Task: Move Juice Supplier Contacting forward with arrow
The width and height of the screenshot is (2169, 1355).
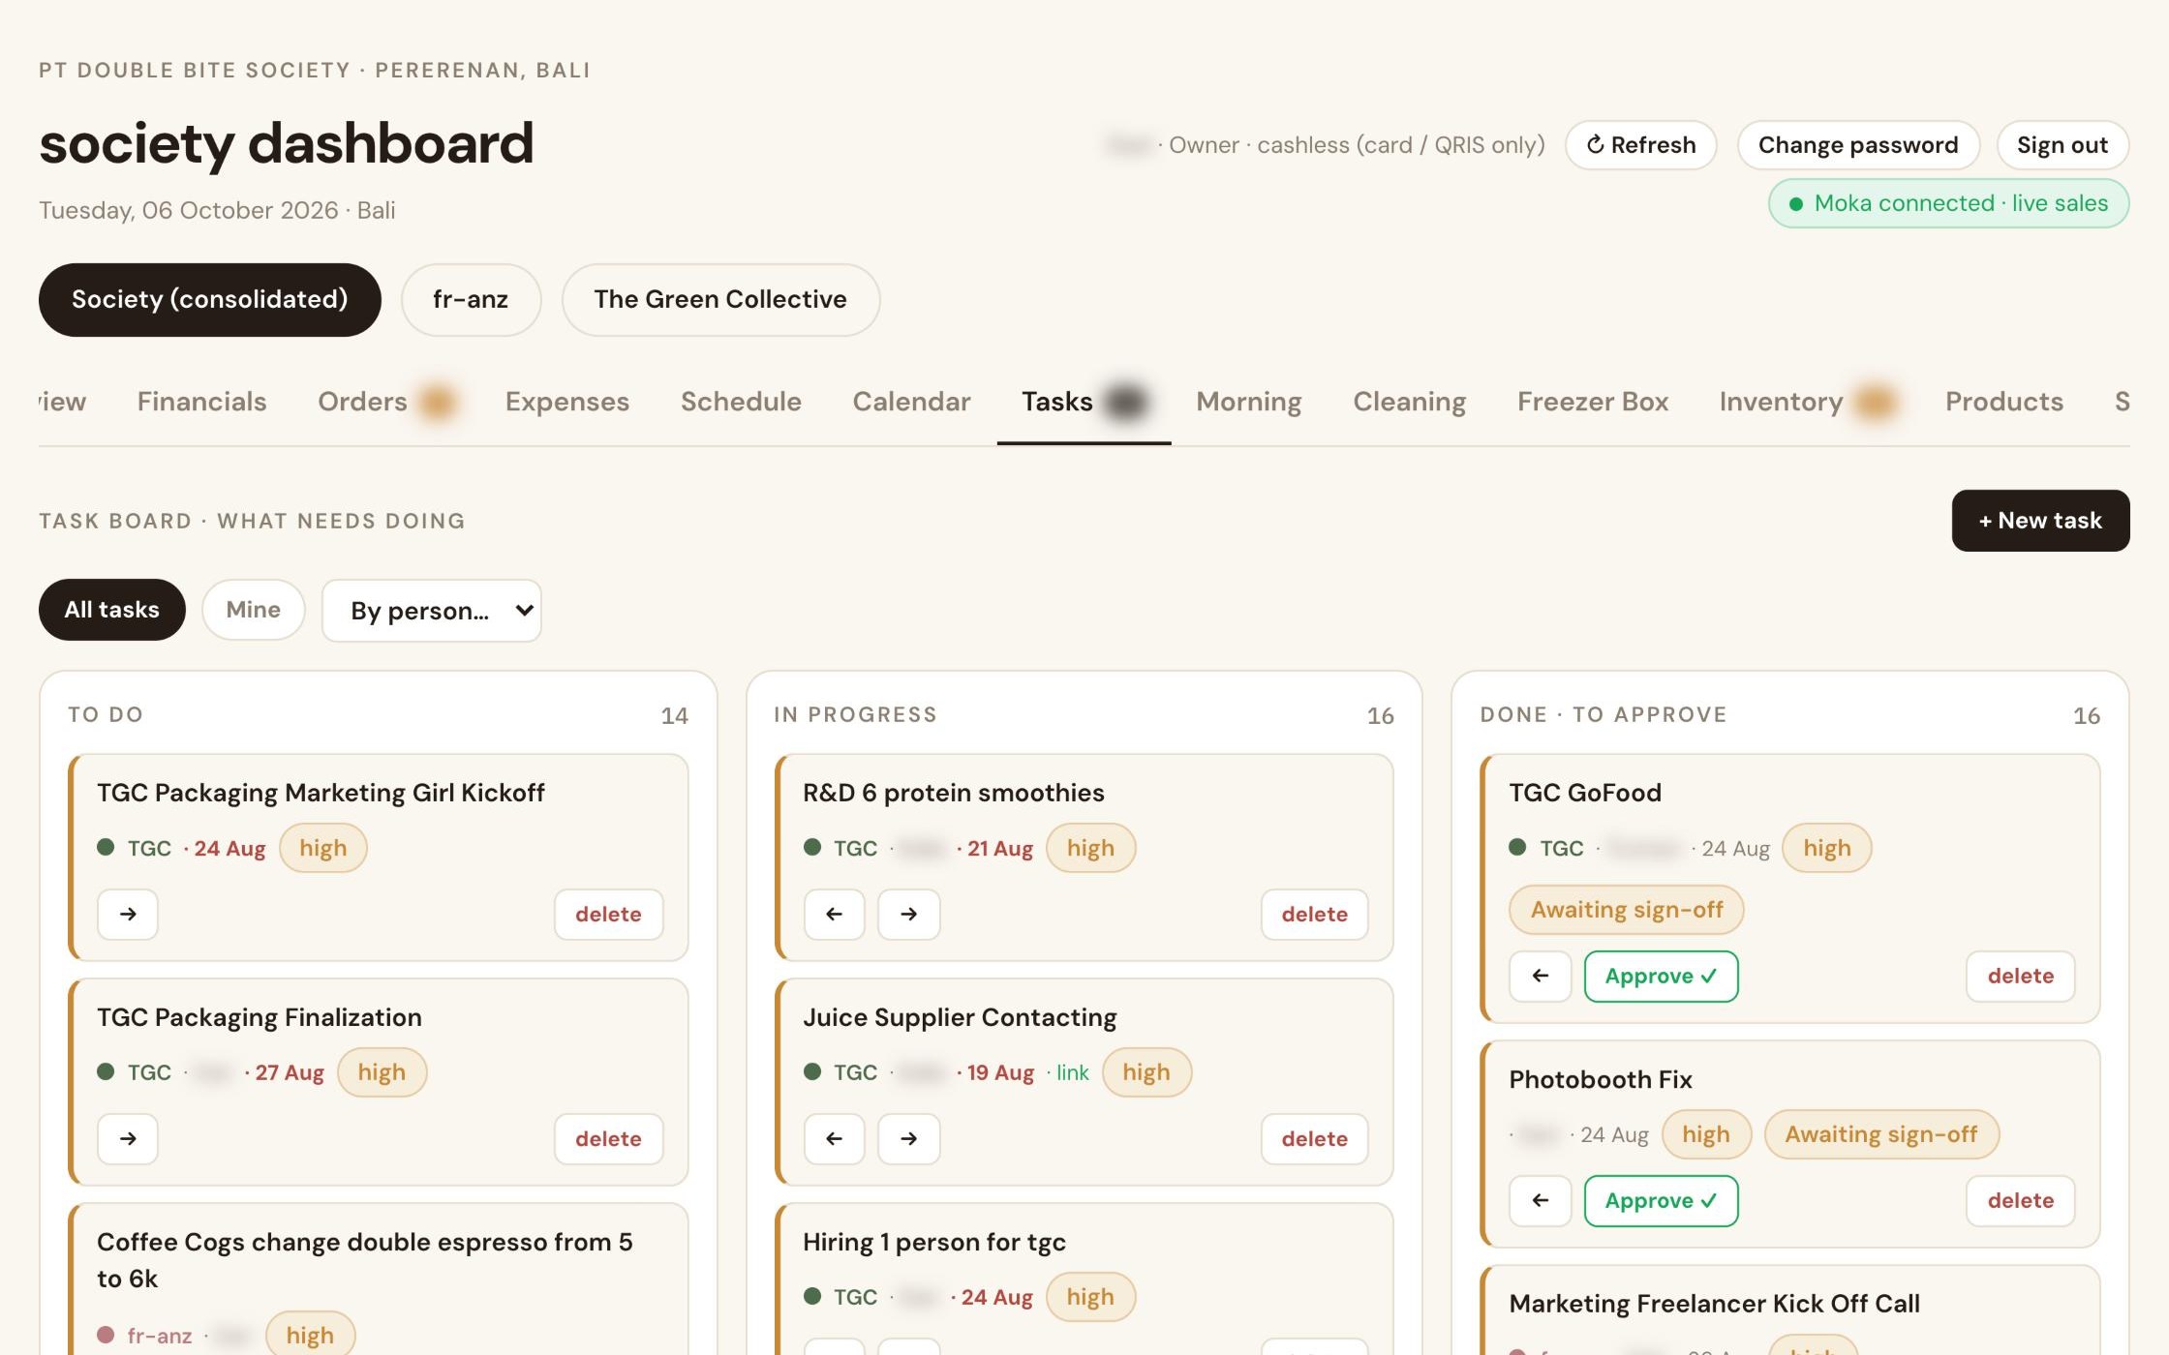Action: click(908, 1138)
